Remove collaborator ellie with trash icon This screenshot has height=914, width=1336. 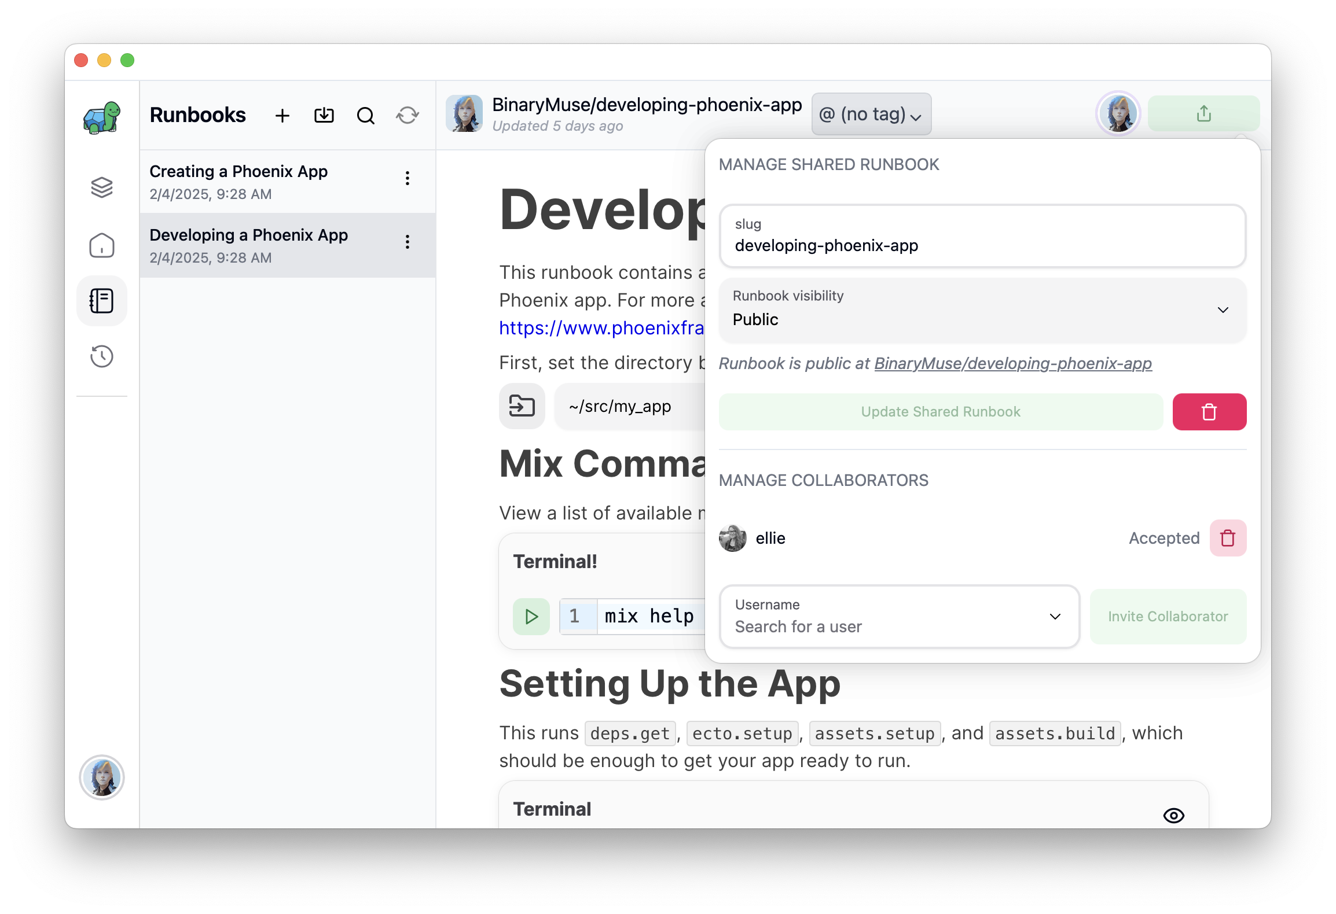pos(1228,538)
